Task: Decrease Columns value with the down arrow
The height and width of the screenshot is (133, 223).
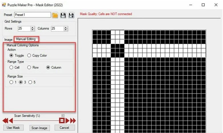Action: (66, 30)
